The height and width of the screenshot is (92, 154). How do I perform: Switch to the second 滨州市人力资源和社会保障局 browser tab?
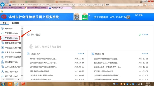point(36,8)
